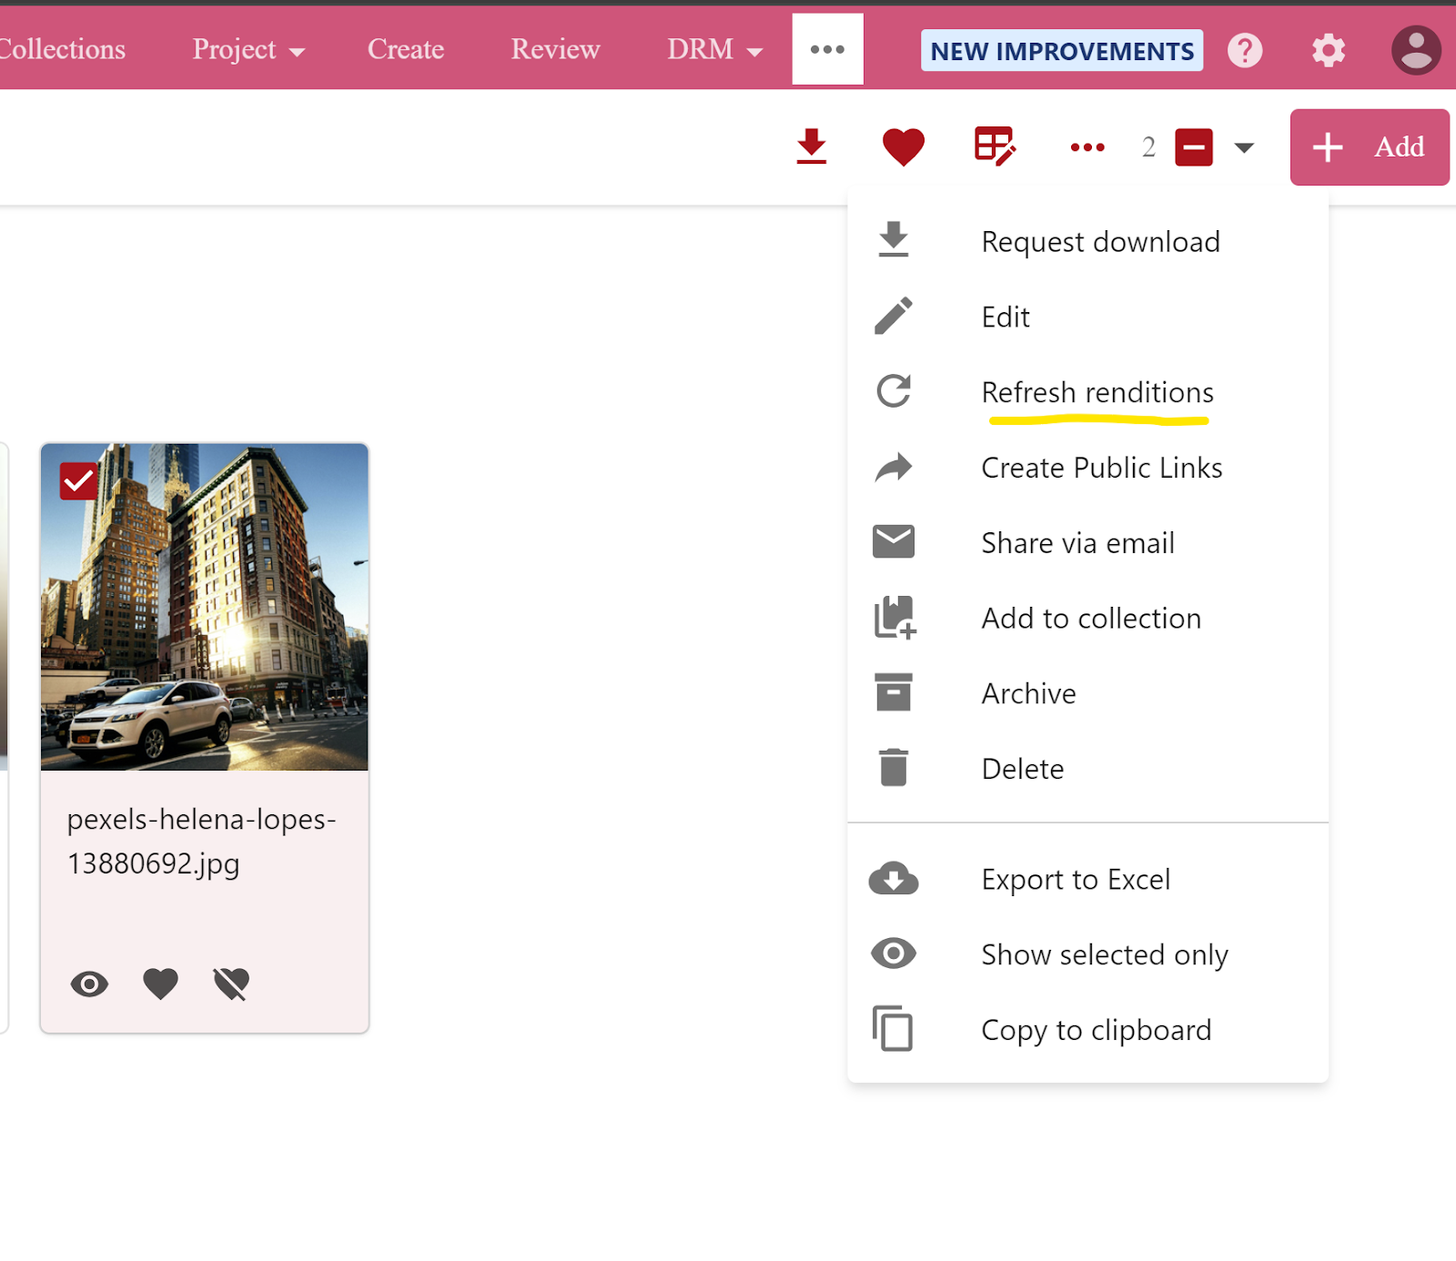Click the envelope Share via email icon
This screenshot has height=1261, width=1456.
pos(894,541)
